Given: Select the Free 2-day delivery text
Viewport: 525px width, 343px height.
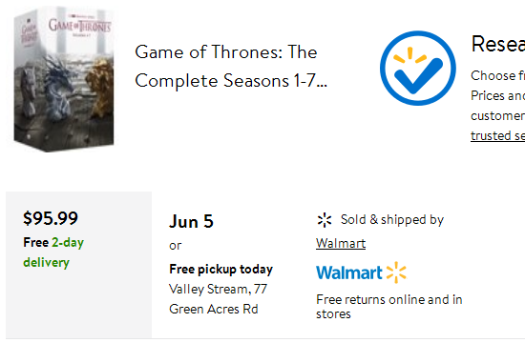Looking at the screenshot, I should coord(53,252).
